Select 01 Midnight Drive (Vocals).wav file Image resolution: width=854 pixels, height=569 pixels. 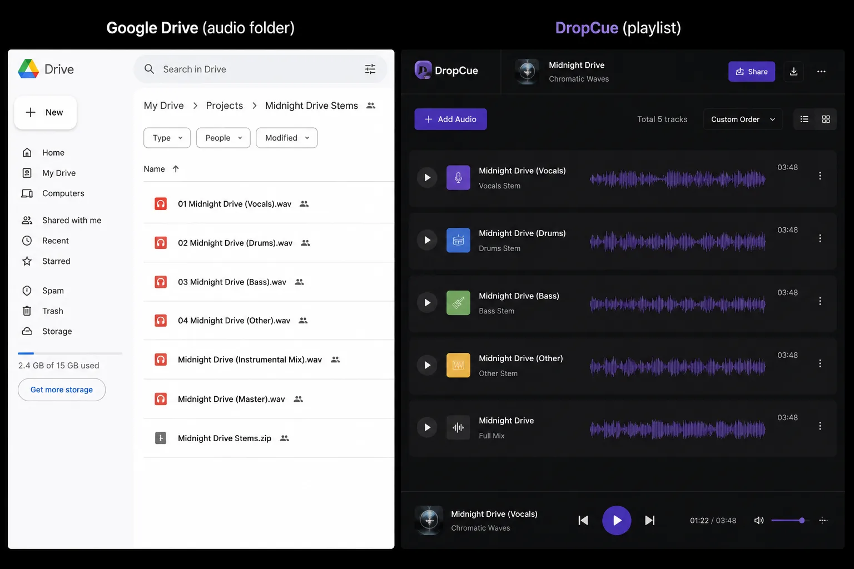click(x=269, y=204)
